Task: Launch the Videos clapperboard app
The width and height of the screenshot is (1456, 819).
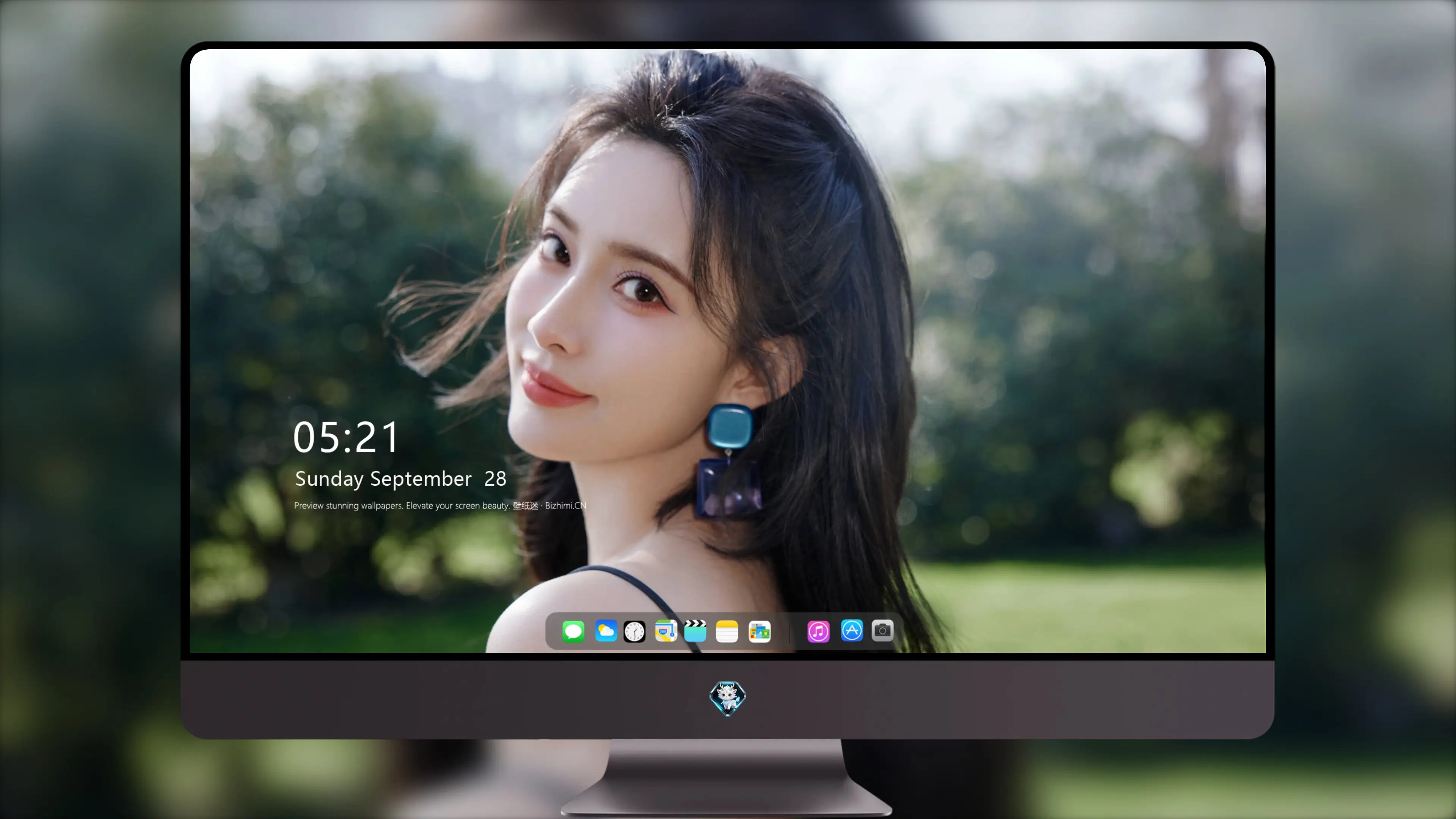Action: pos(695,631)
